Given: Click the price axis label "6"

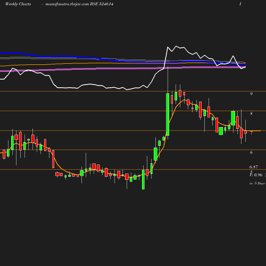Looking at the screenshot, I should click(251, 152).
